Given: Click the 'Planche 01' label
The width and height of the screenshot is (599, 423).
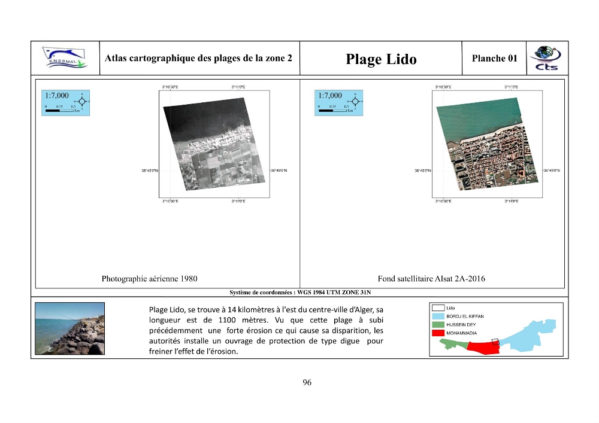Looking at the screenshot, I should tap(494, 59).
